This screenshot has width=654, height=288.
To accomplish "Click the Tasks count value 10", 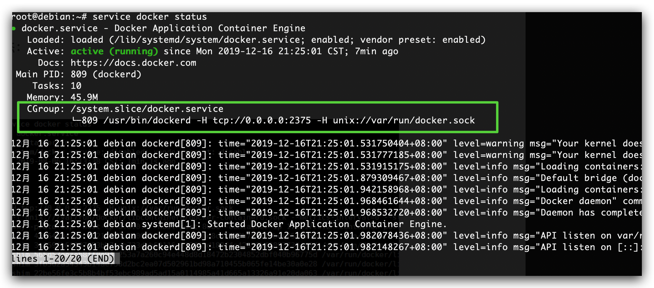I will pyautogui.click(x=76, y=86).
